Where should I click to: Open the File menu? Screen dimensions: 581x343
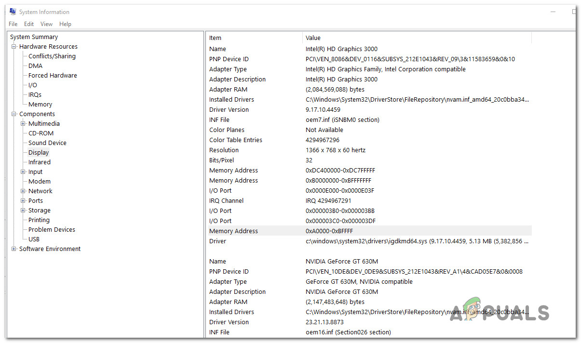[13, 24]
